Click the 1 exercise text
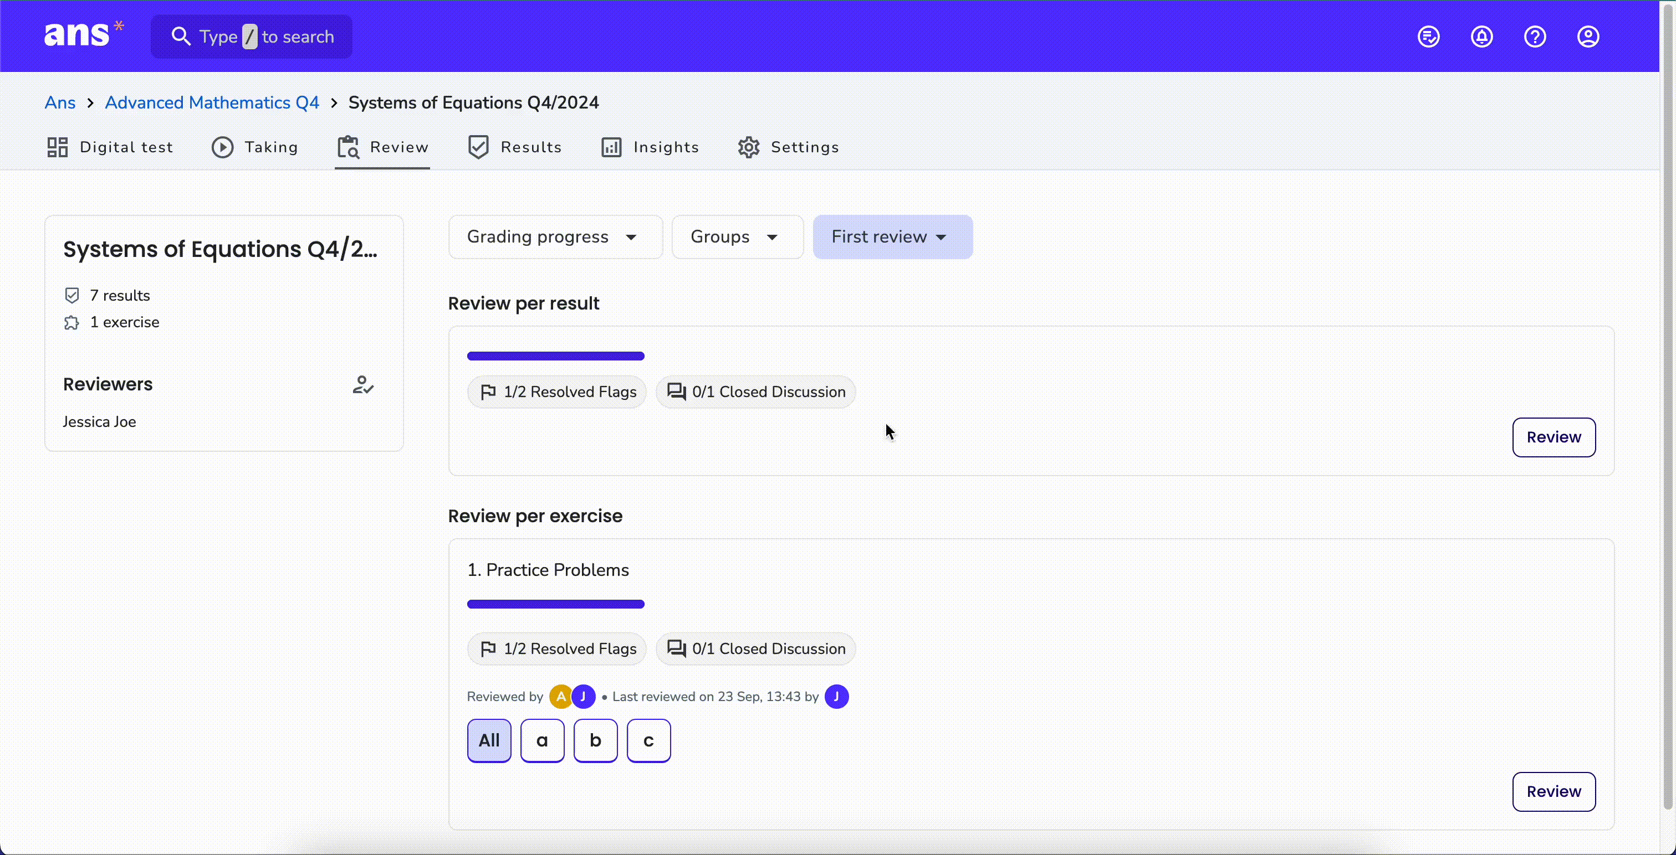 [124, 322]
